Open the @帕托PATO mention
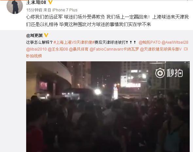 [149, 42]
